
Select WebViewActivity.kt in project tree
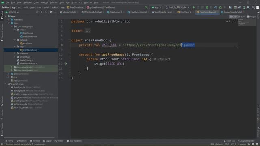point(27,64)
